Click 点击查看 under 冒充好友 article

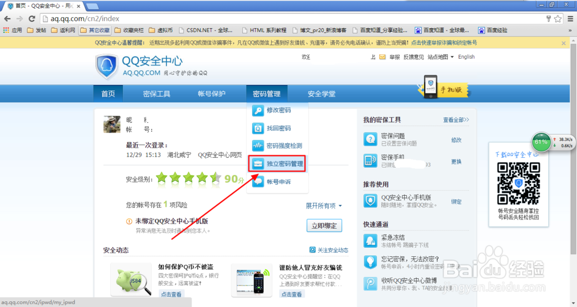[291, 294]
